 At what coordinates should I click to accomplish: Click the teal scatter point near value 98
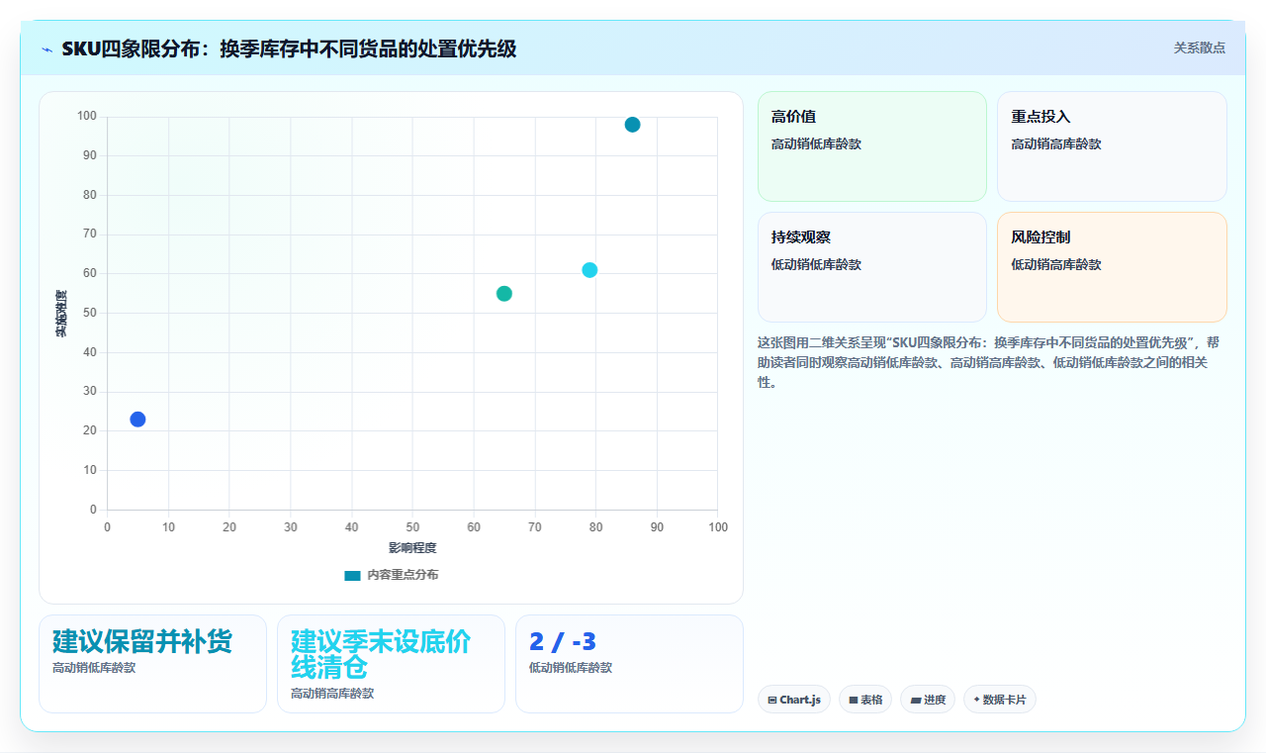pos(632,125)
